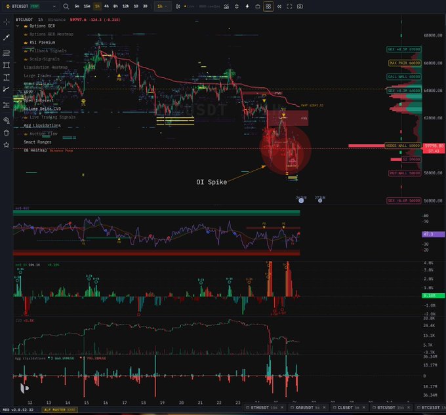This screenshot has height=415, width=446.
Task: Toggle the Options GEX Heatmap indicator
Action: (x=51, y=34)
